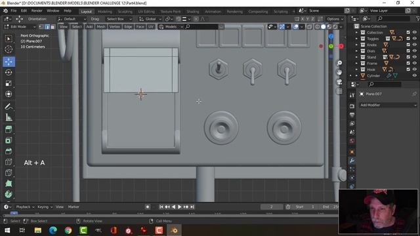Select the Extrude Region tool
The image size is (420, 236).
(x=9, y=130)
